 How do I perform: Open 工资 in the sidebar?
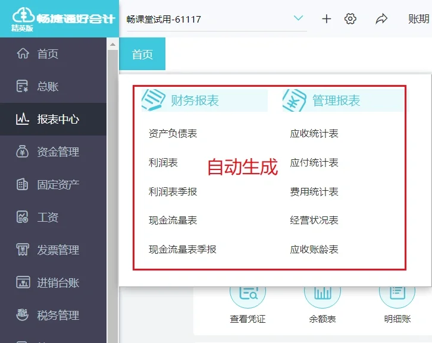coord(53,217)
